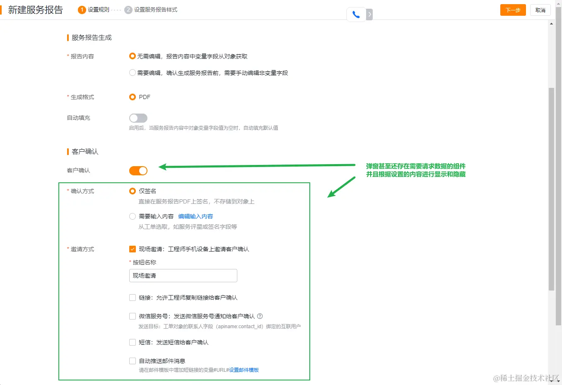Click the 确认方式 field label
Viewport: 562px width, 385px height.
tap(82, 191)
